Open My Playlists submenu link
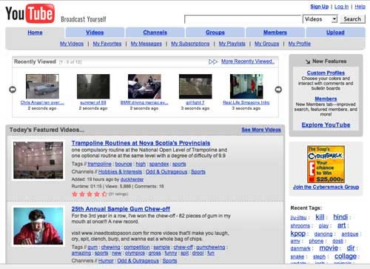370x269 pixels. click(232, 44)
